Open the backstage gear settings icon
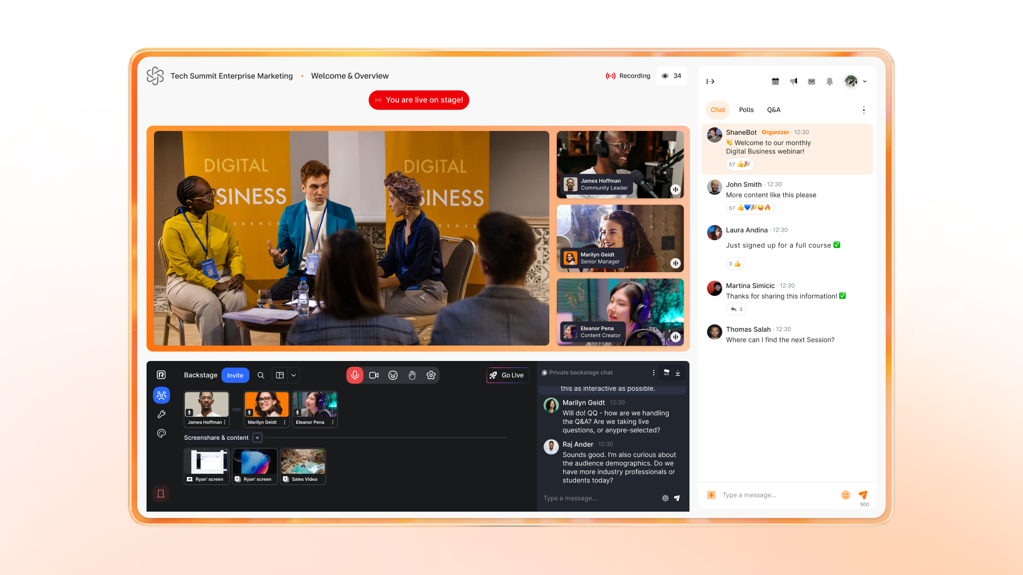The width and height of the screenshot is (1023, 575). point(431,375)
